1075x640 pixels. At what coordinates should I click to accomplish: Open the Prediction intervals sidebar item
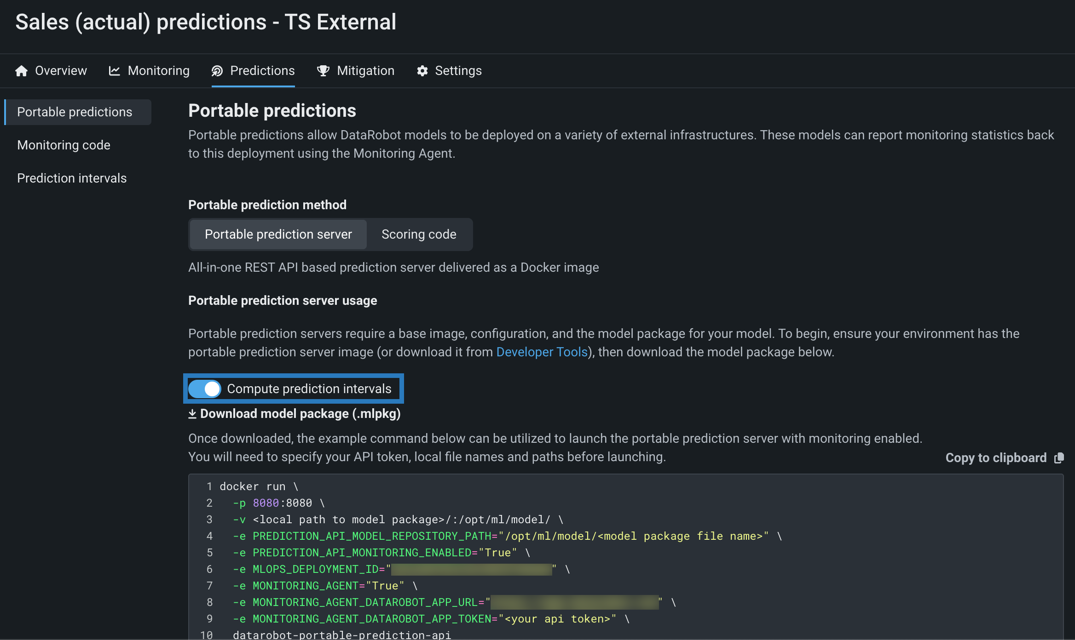coord(72,178)
